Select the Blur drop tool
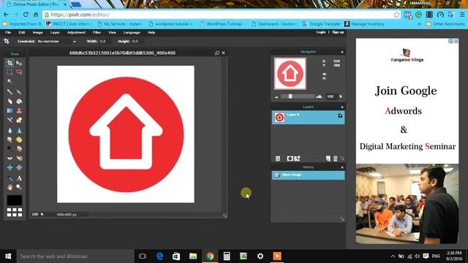 (x=10, y=130)
